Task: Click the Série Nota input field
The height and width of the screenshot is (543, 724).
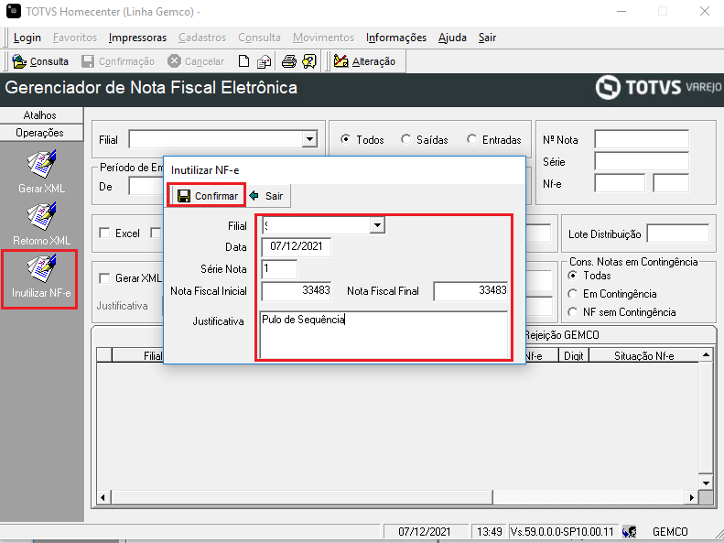Action: pos(279,269)
